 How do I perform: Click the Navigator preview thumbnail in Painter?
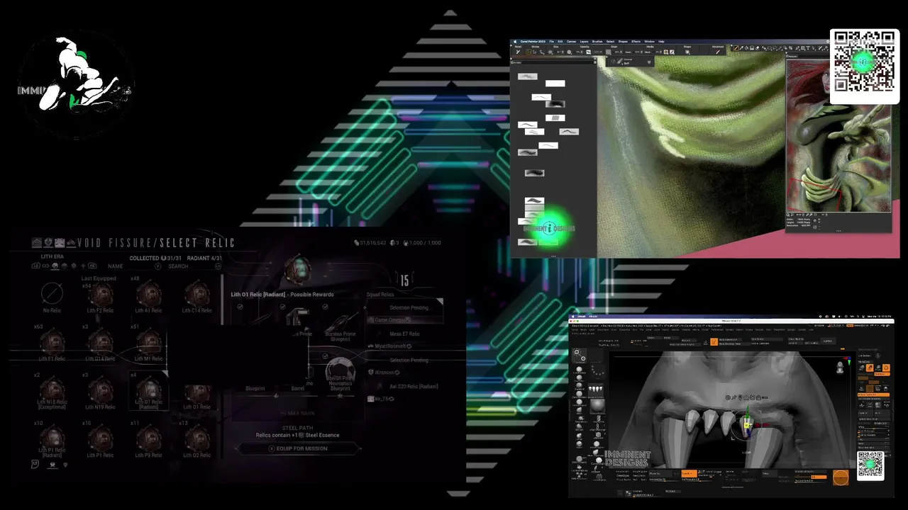[838, 136]
